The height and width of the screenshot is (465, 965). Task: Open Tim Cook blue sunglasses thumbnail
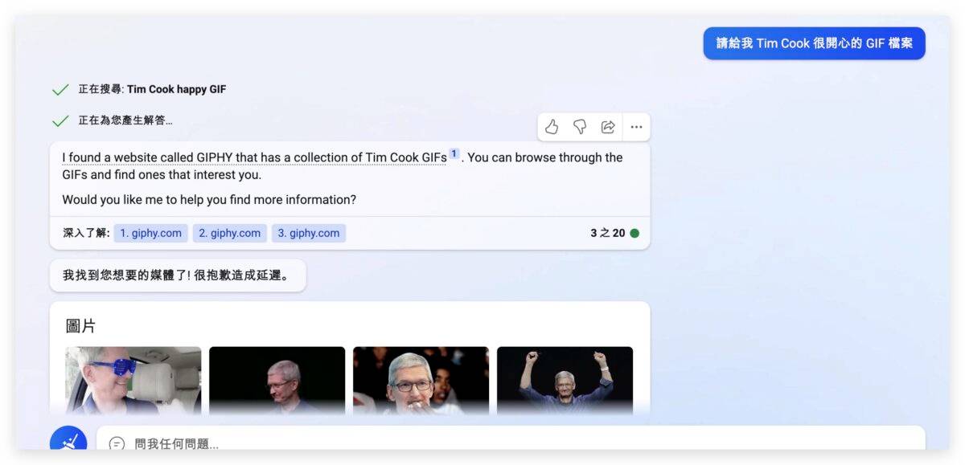pos(133,381)
